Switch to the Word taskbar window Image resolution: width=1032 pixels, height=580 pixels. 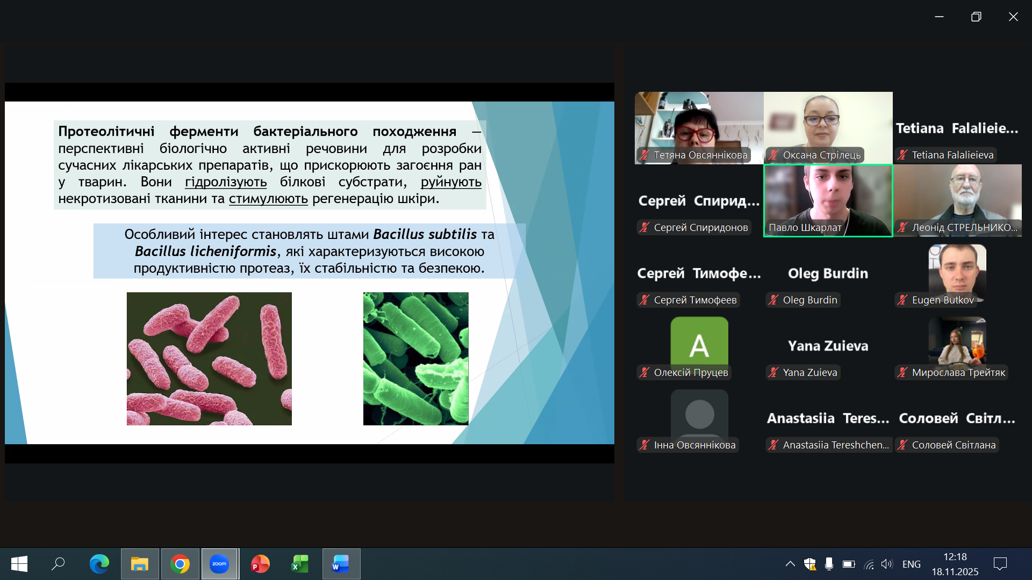[x=341, y=564]
